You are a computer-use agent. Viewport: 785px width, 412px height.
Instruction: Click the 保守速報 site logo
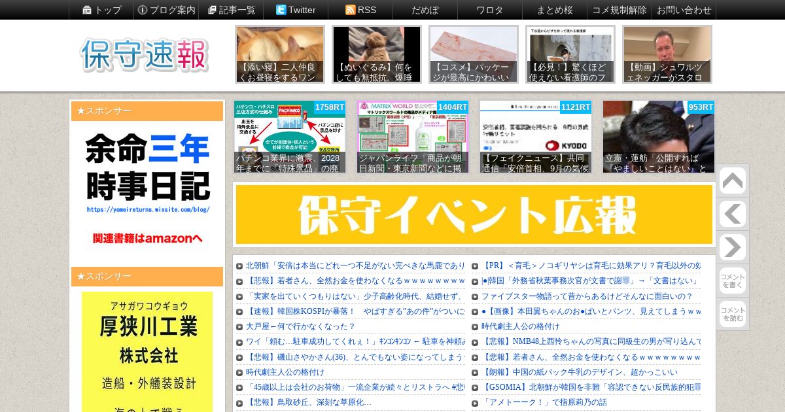pyautogui.click(x=145, y=55)
